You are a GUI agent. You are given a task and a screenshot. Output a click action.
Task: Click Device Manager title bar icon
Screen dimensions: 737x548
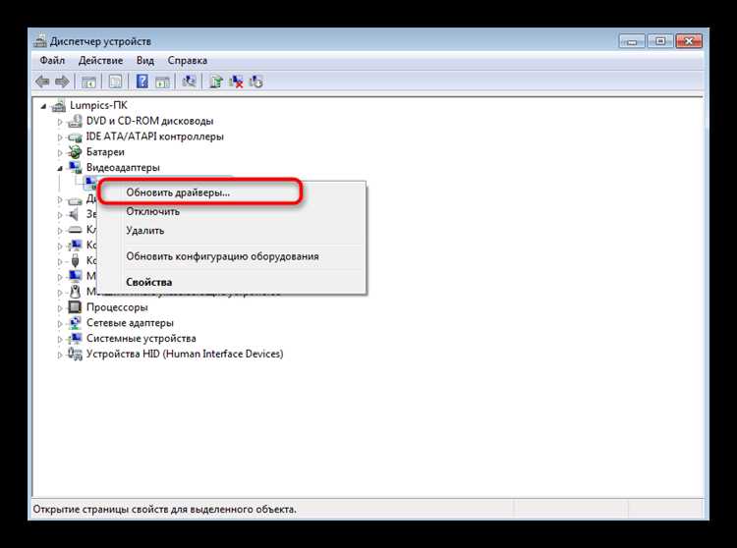(x=40, y=41)
